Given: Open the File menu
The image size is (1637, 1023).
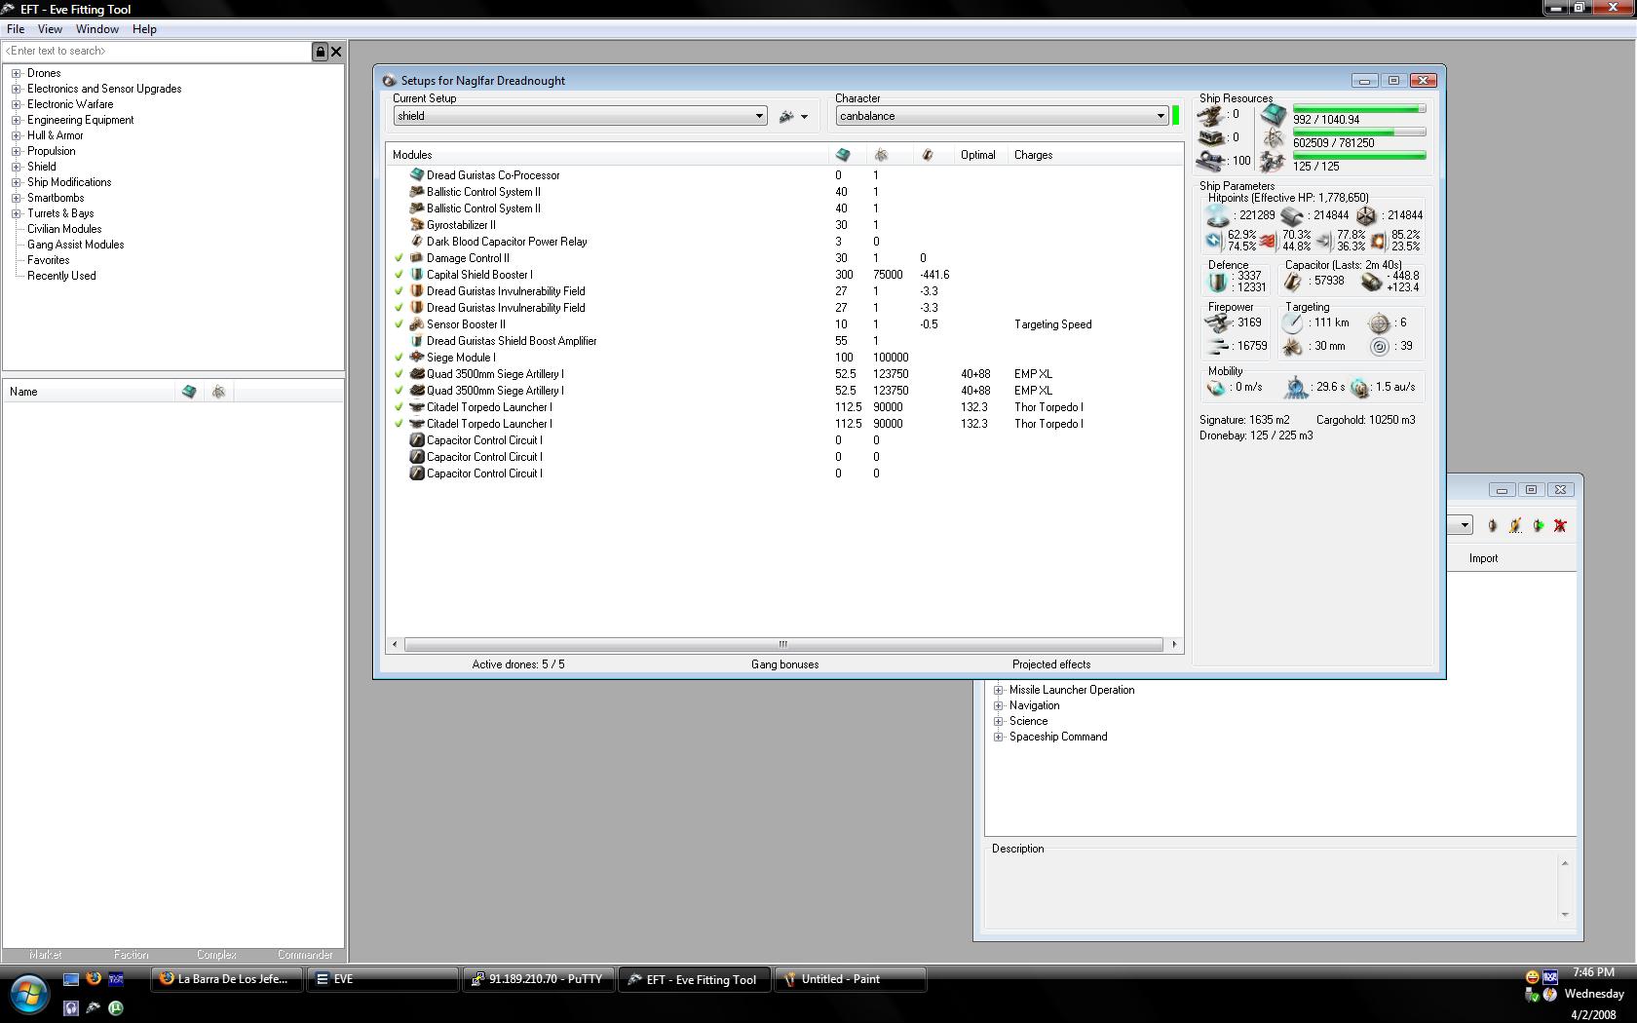Looking at the screenshot, I should (x=16, y=29).
